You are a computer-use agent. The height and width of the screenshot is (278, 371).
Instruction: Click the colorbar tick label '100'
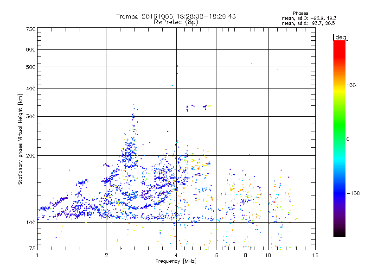[x=351, y=85]
